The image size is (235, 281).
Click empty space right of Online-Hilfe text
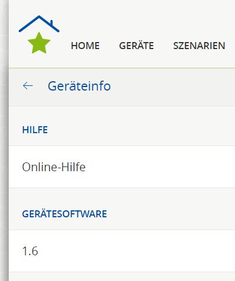[159, 167]
